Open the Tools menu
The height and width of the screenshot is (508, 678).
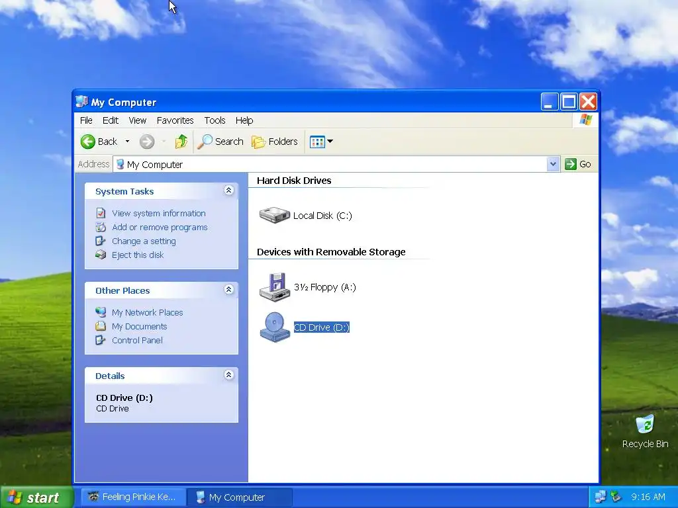click(x=215, y=120)
